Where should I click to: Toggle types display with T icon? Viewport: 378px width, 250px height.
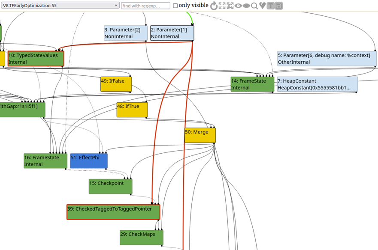(271, 6)
